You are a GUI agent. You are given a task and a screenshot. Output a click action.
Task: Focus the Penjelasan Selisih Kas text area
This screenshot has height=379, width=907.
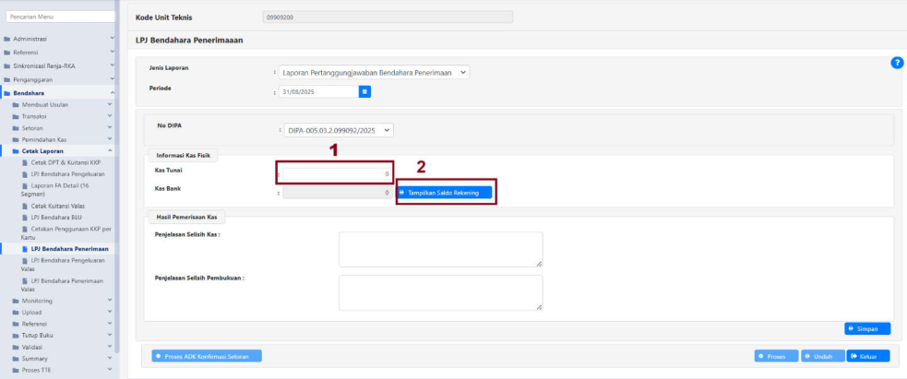[440, 249]
